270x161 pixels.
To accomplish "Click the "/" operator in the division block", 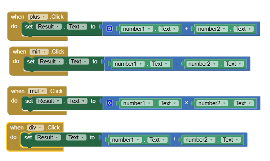I will pos(174,140).
